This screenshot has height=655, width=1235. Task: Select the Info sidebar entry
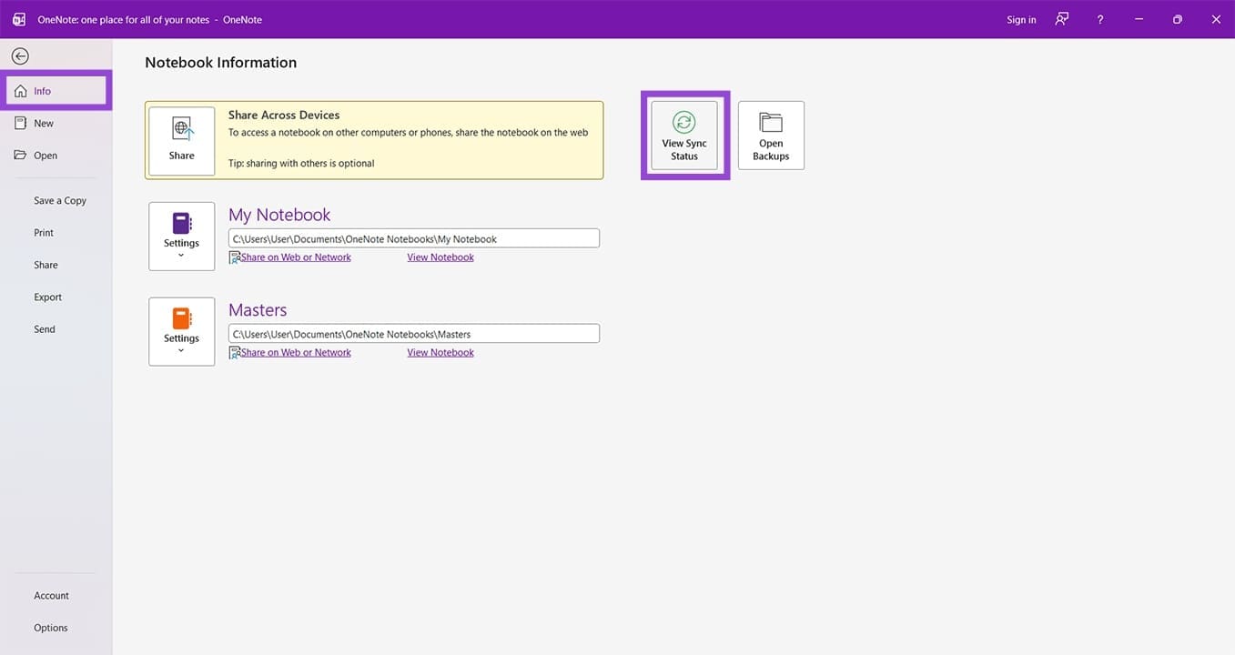click(x=40, y=90)
